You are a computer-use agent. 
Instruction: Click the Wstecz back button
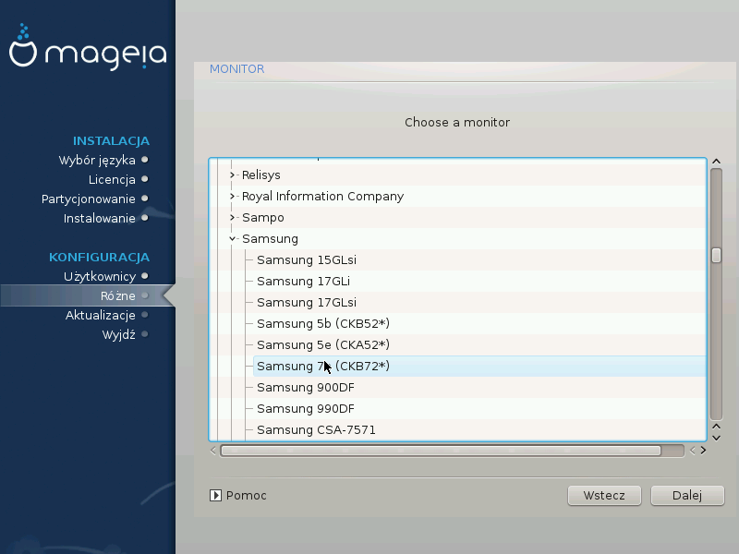click(604, 496)
